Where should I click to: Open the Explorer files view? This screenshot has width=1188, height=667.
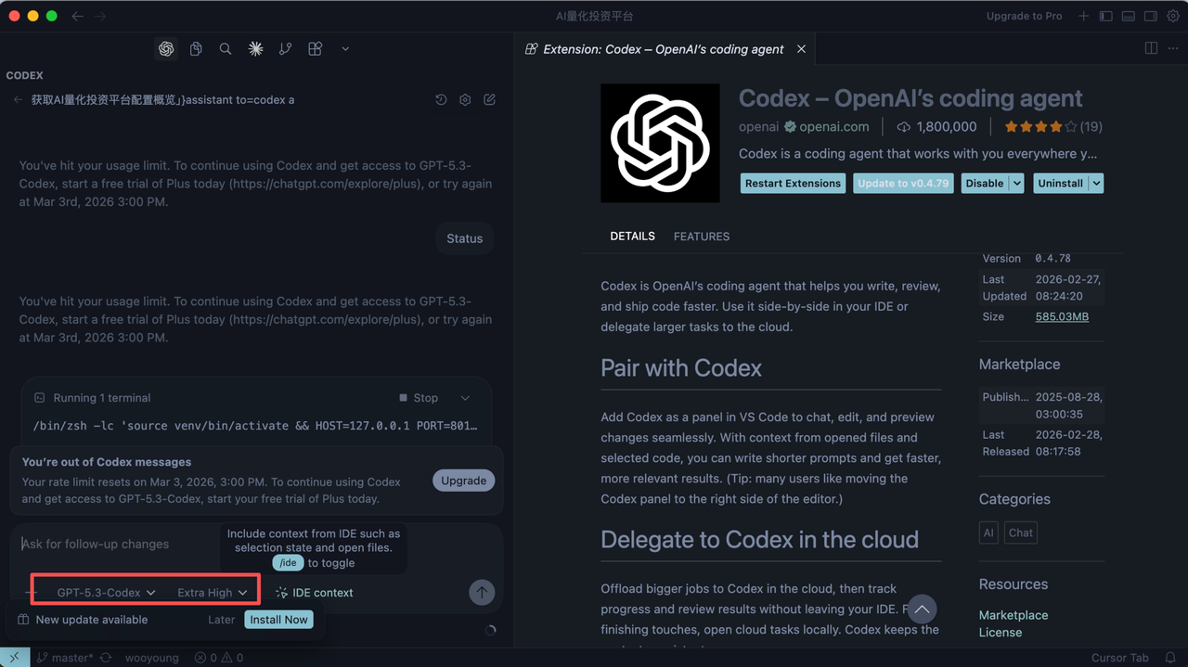196,49
